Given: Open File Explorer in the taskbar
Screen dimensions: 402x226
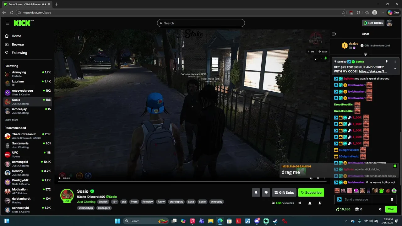Looking at the screenshot, I should [x=211, y=221].
